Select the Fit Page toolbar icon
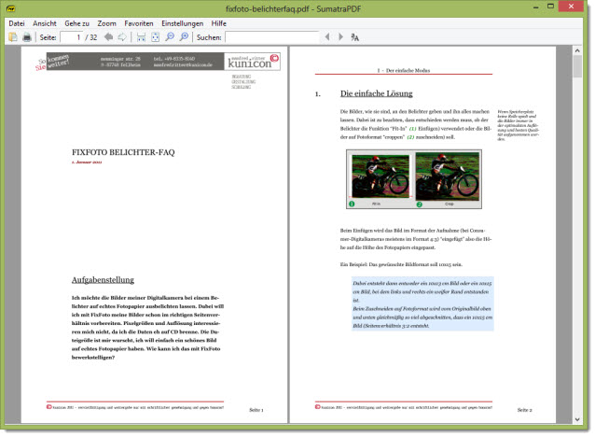 [x=155, y=36]
